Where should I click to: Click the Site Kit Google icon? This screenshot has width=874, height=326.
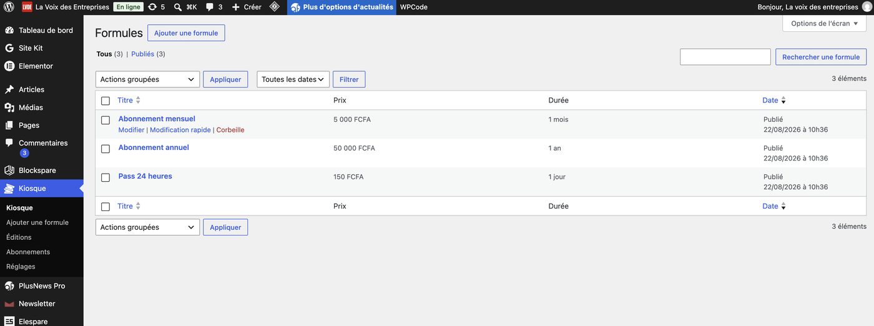coord(9,48)
